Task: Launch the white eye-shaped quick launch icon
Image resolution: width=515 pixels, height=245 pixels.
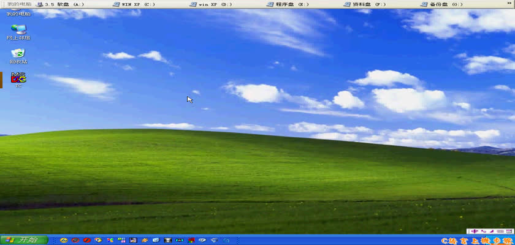Action: [x=202, y=241]
